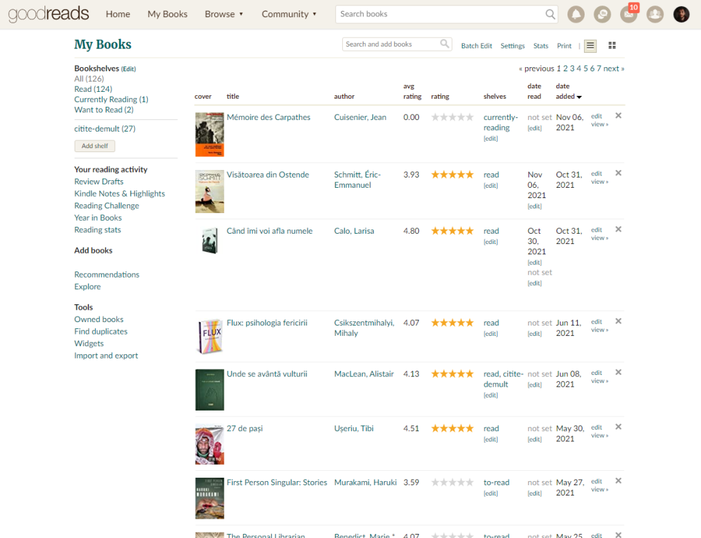Click the Goodreads logo
This screenshot has height=538, width=701.
tap(49, 14)
